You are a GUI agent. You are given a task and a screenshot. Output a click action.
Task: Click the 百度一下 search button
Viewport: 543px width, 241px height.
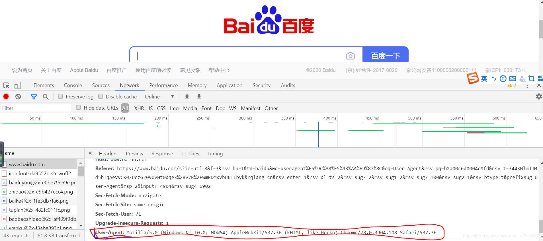pyautogui.click(x=386, y=55)
